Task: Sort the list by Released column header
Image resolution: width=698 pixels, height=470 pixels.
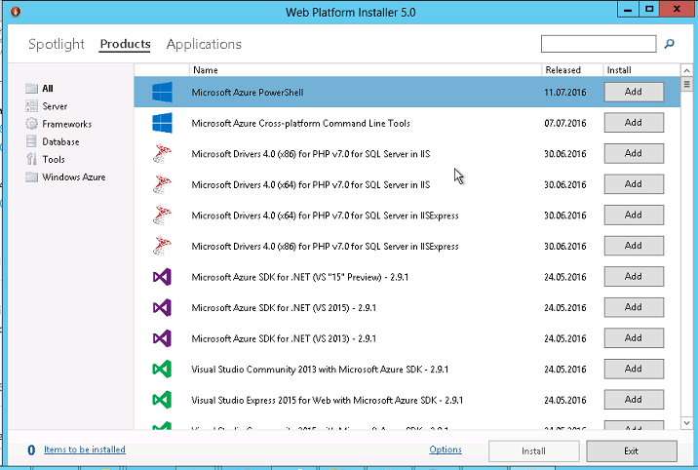Action: click(562, 70)
